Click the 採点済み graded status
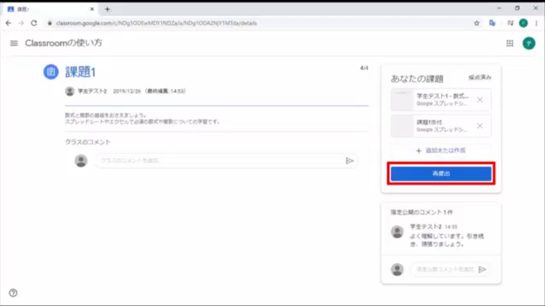545x306 pixels. (480, 78)
